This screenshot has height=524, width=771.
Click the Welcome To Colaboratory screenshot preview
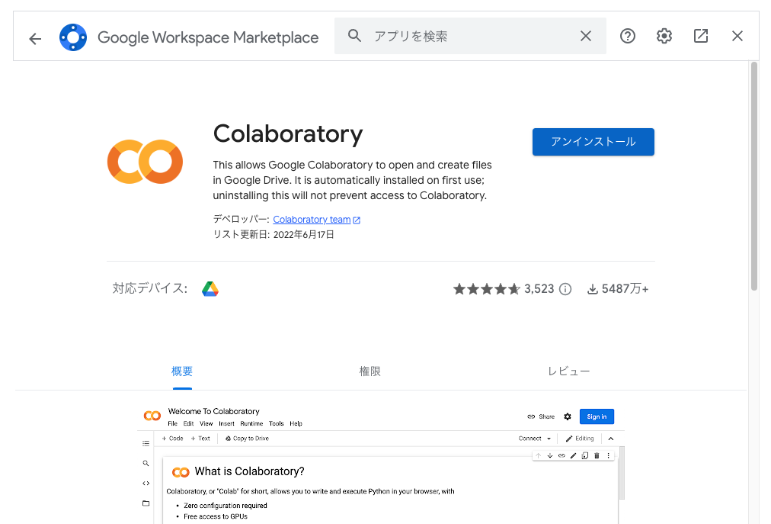click(x=381, y=464)
